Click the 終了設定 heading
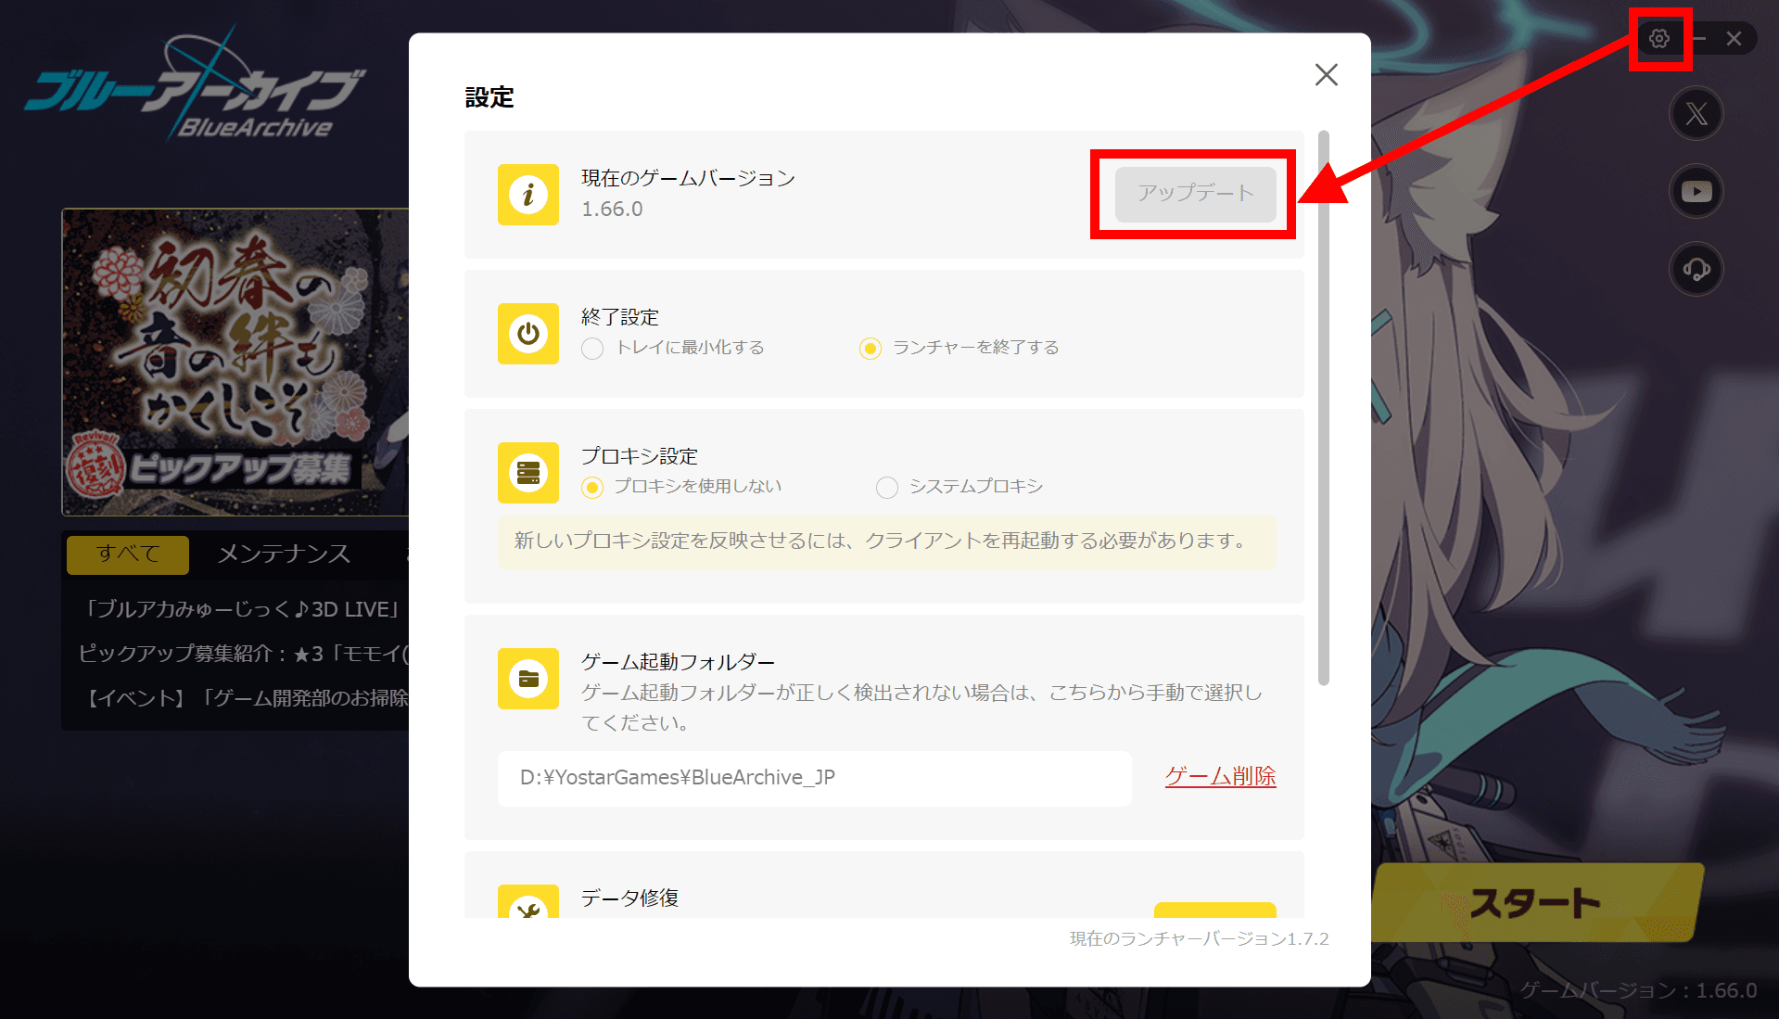1779x1019 pixels. (x=620, y=317)
